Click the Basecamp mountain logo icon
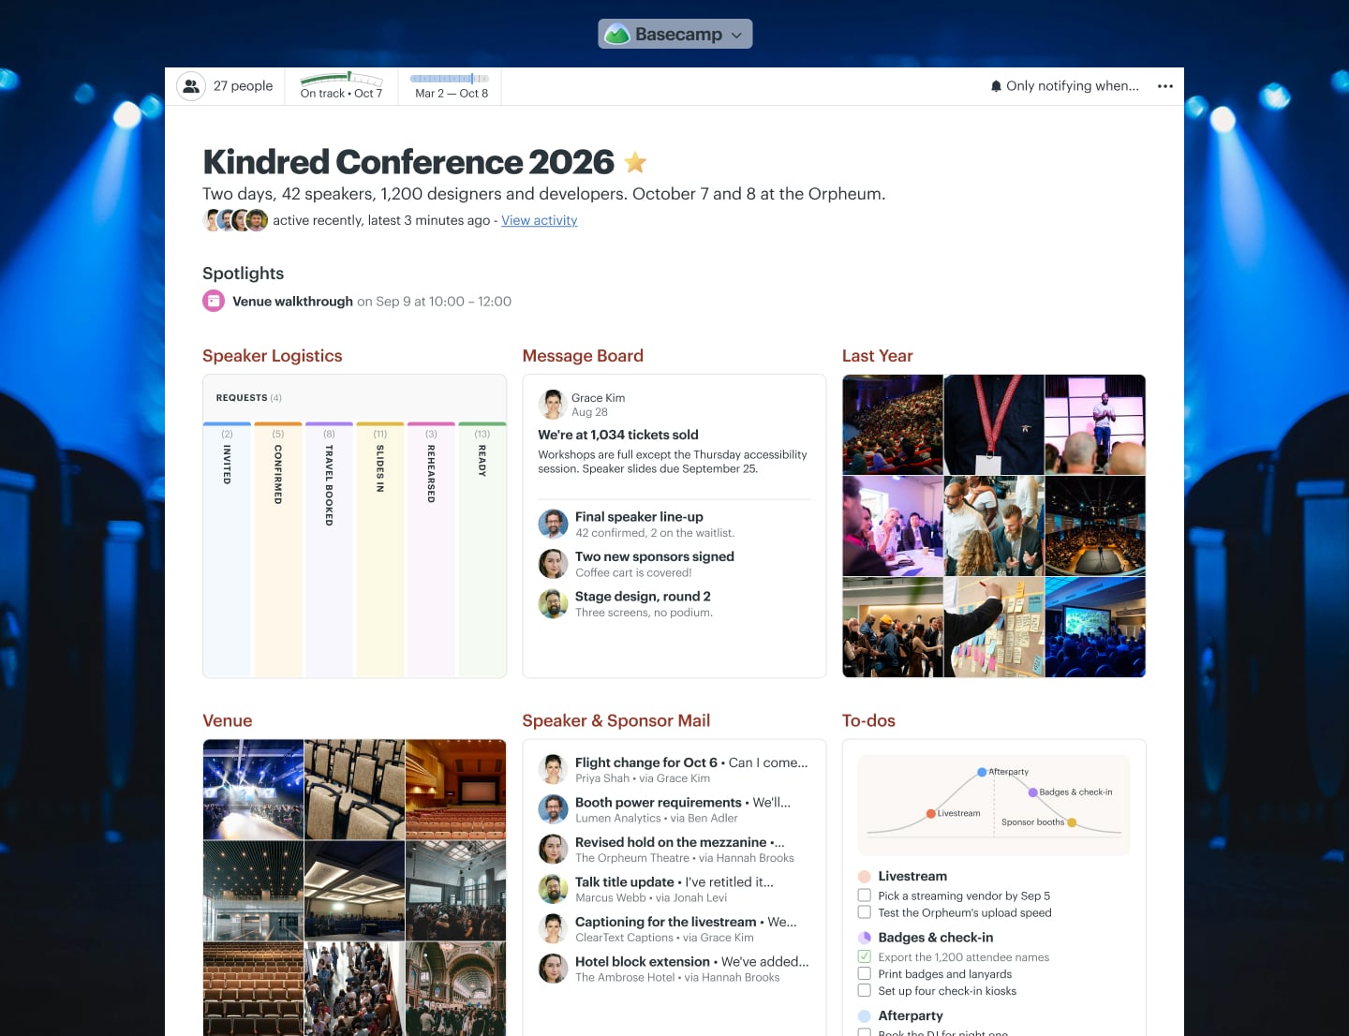Viewport: 1349px width, 1036px height. click(617, 35)
